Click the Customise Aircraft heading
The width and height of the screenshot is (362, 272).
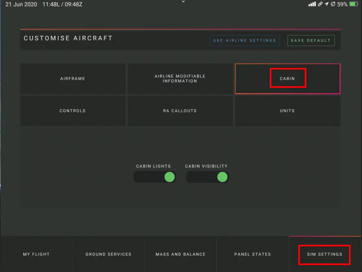point(68,38)
